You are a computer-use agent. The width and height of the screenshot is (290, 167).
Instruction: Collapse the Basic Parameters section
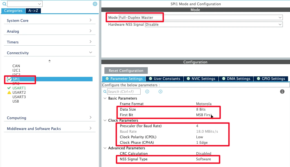(105, 98)
